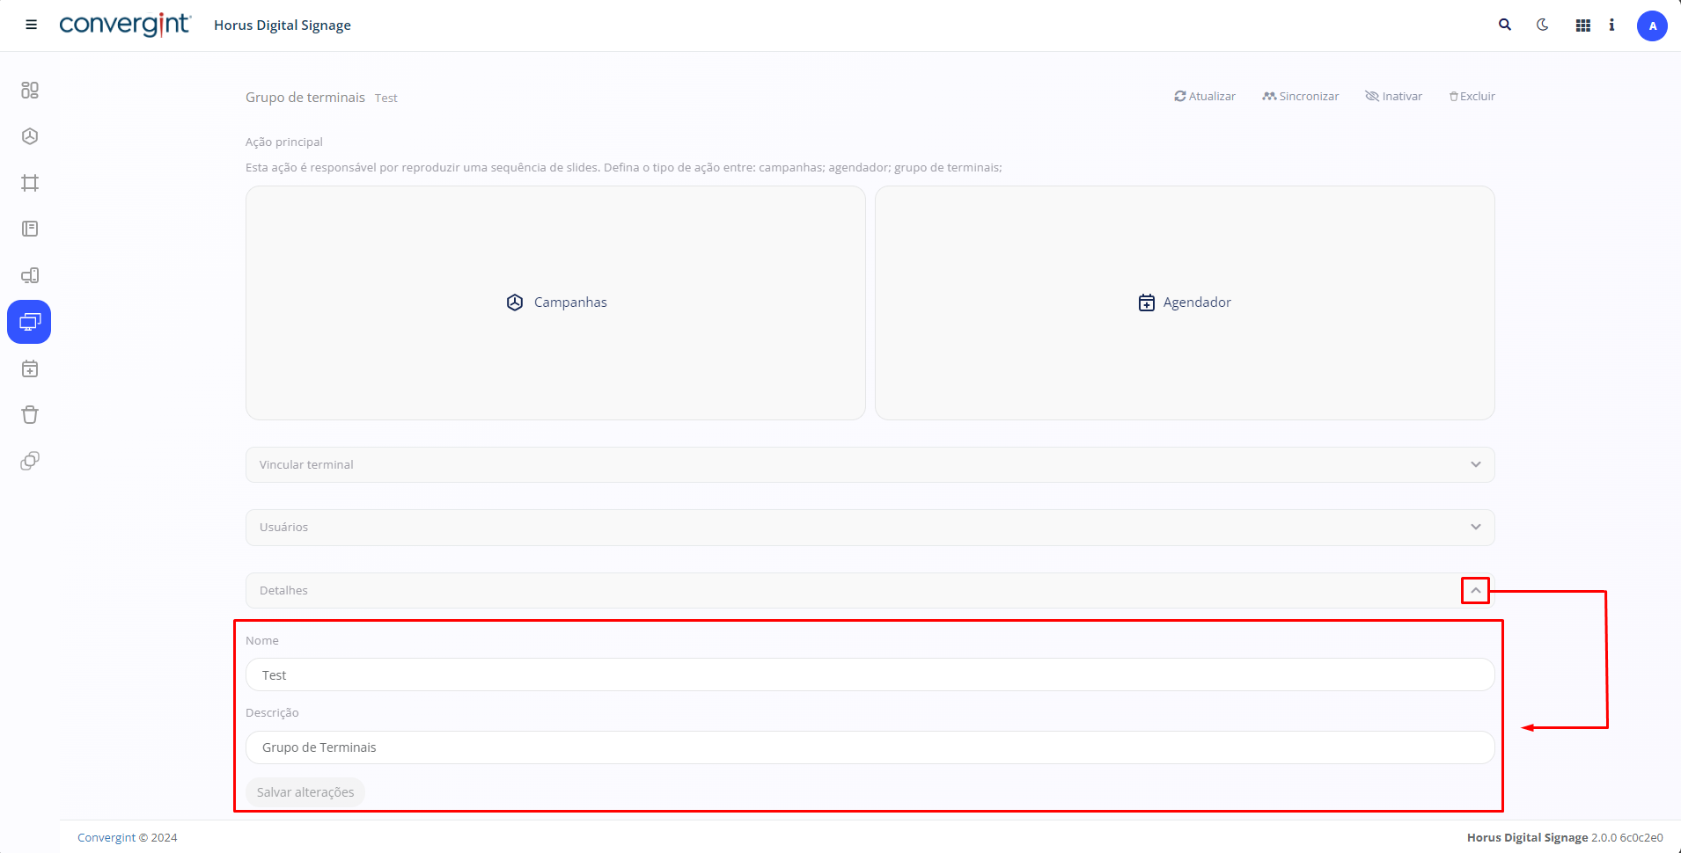The image size is (1681, 853).
Task: Select the Agendador action card
Action: tap(1185, 303)
